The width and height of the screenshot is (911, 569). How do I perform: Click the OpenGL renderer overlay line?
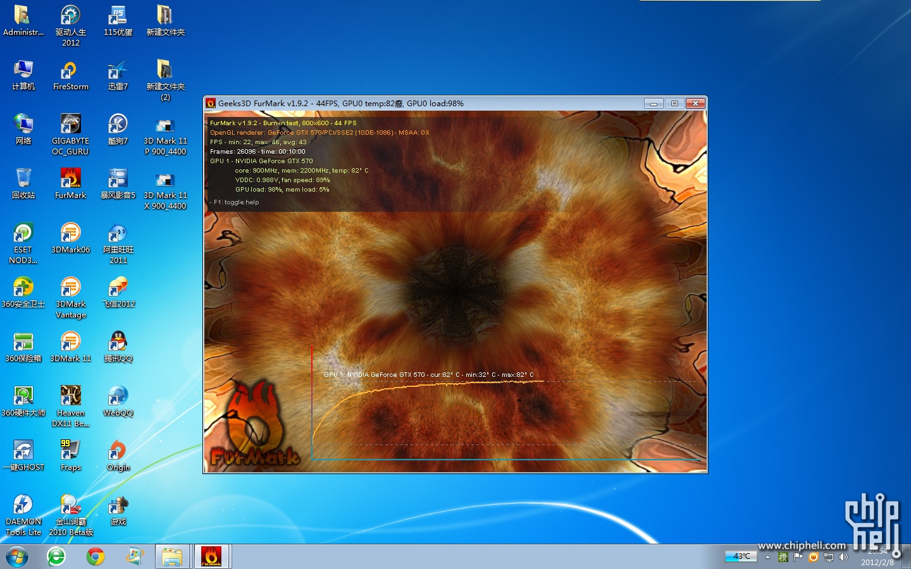tap(319, 133)
